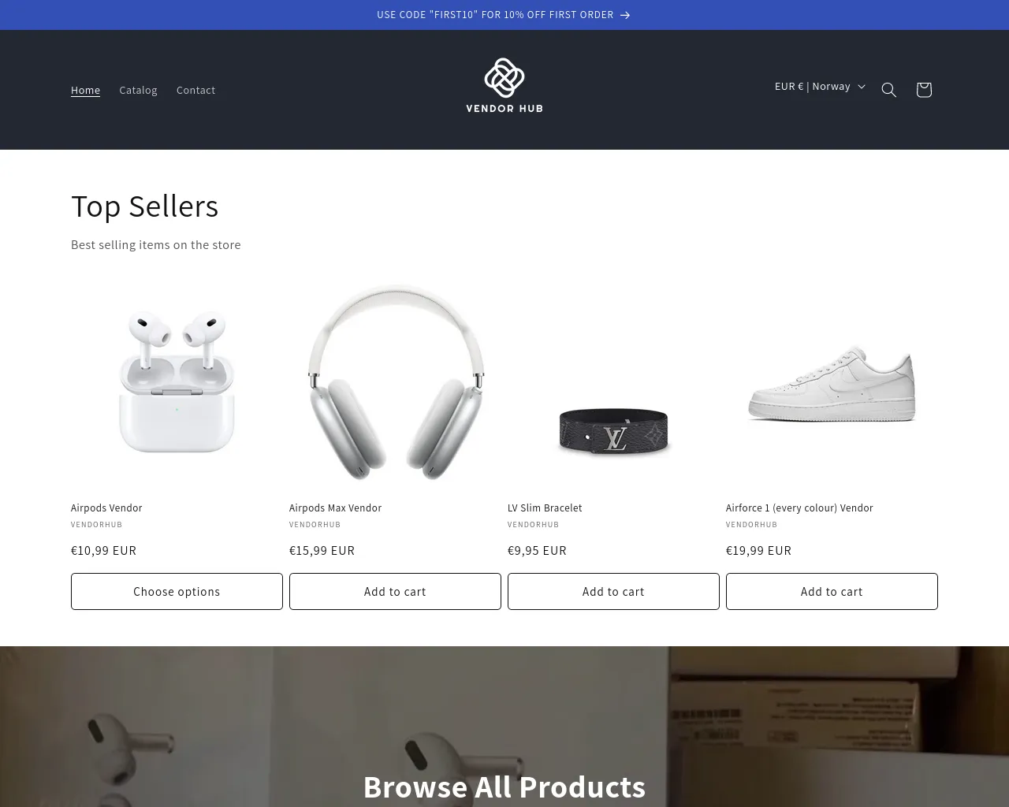Viewport: 1009px width, 807px height.
Task: Open the shopping cart icon
Action: coord(924,90)
